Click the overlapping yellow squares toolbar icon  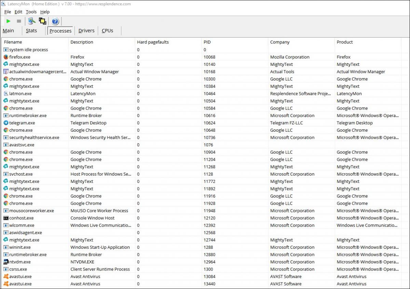42,21
